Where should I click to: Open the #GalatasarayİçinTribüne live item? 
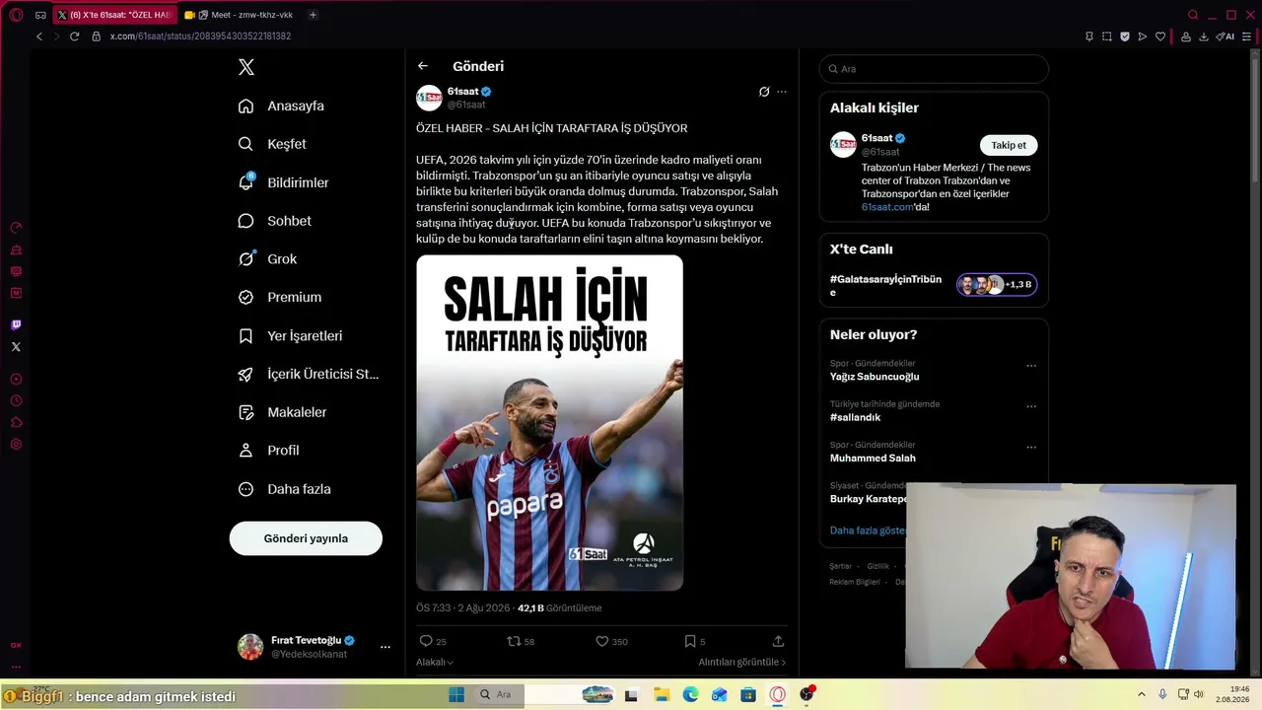(x=934, y=285)
